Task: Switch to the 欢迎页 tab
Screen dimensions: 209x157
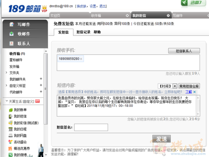Action: 69,15
